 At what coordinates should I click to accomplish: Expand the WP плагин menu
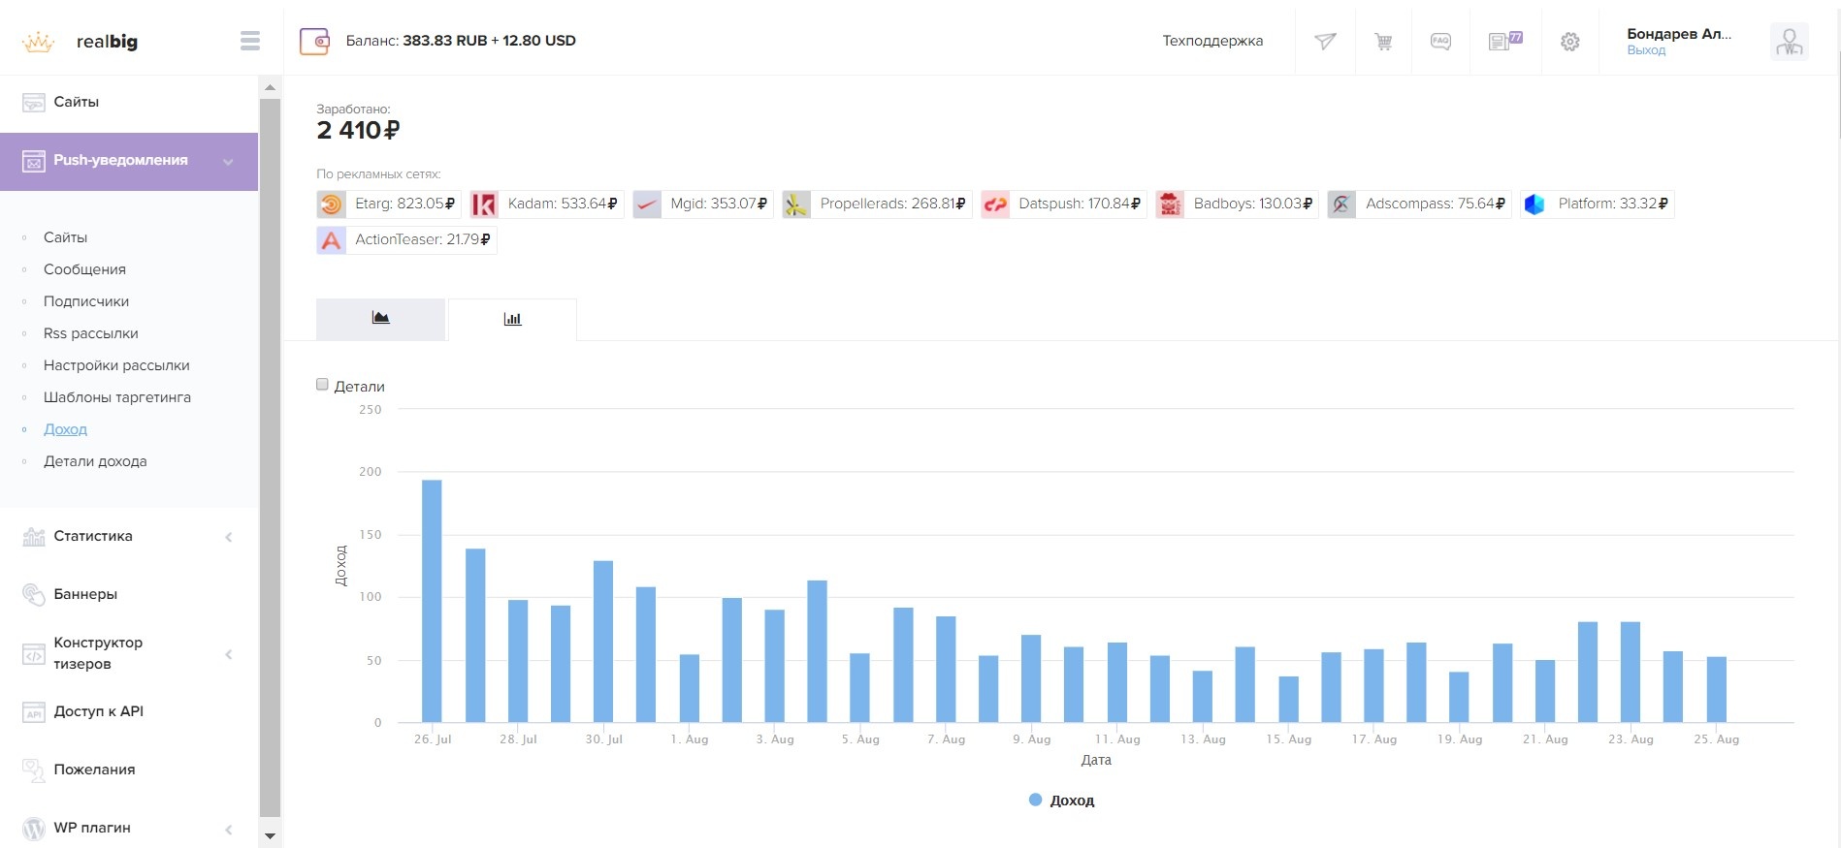point(229,829)
